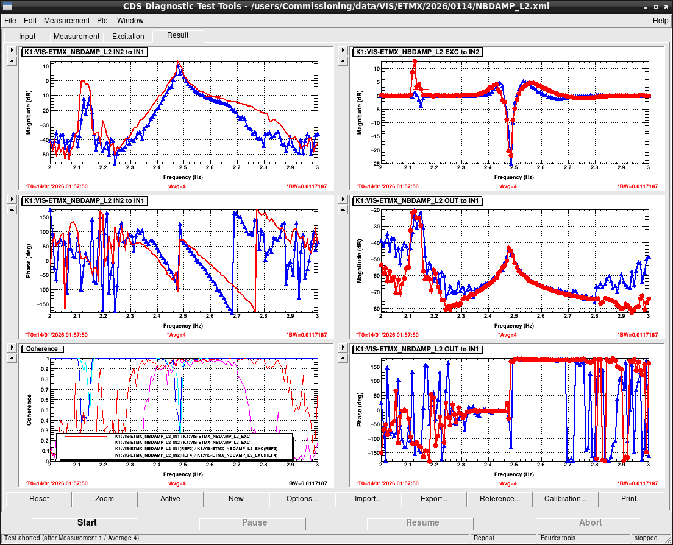Screen dimensions: 673x545
Task: Open the Help menu
Action: click(660, 21)
